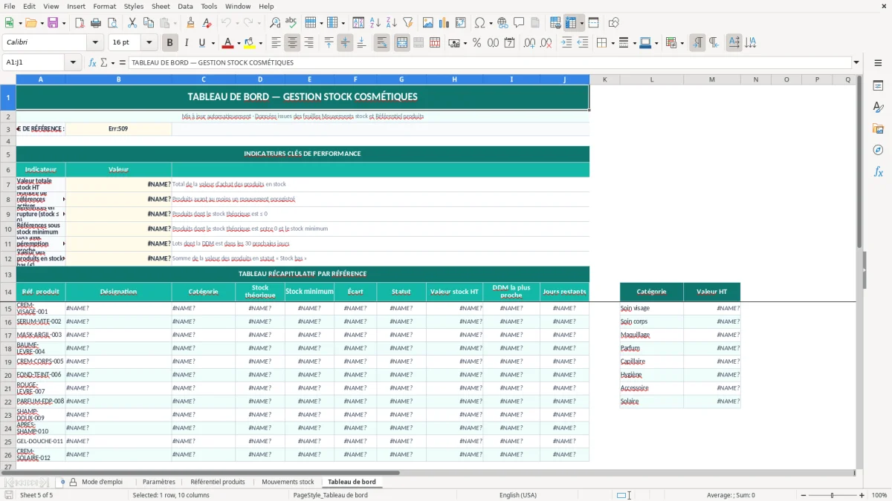The image size is (892, 501).
Task: Open the Borders dropdown arrow
Action: pyautogui.click(x=613, y=43)
